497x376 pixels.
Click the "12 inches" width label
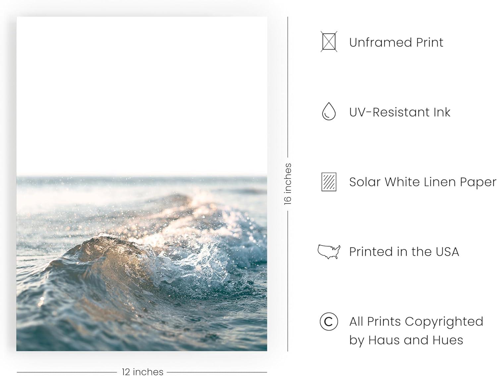pyautogui.click(x=142, y=372)
